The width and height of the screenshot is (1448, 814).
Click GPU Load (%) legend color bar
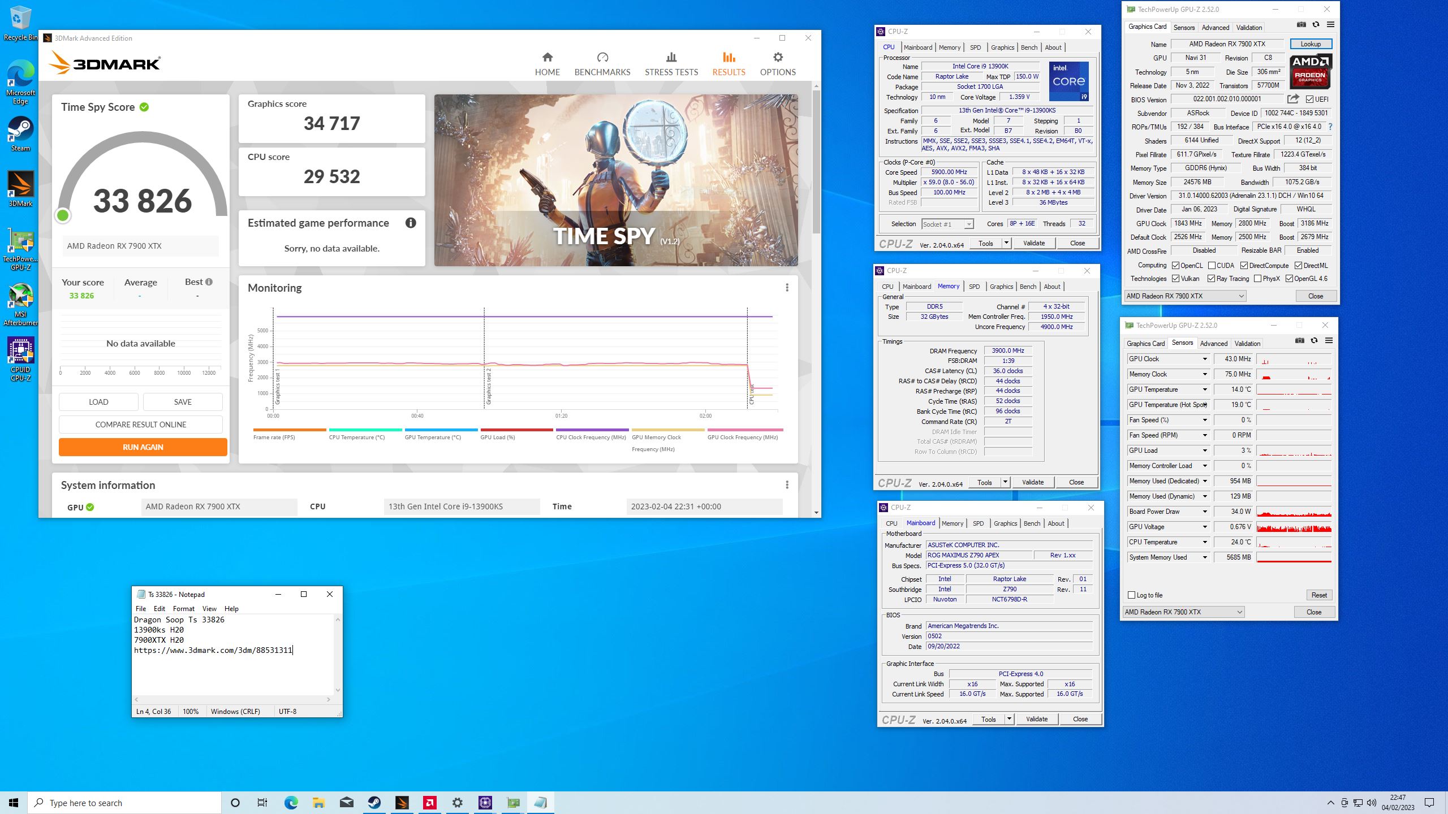point(516,430)
